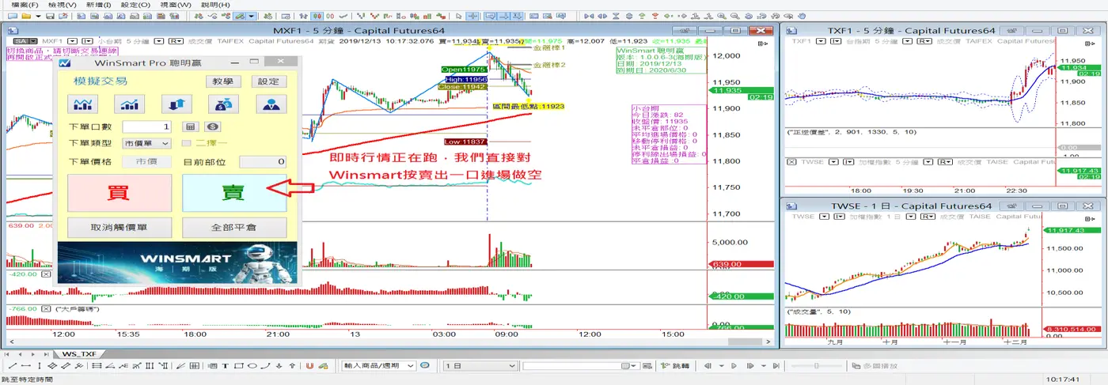Open the symbol dropdown after MXF1 label
This screenshot has width=1108, height=385.
tap(73, 41)
